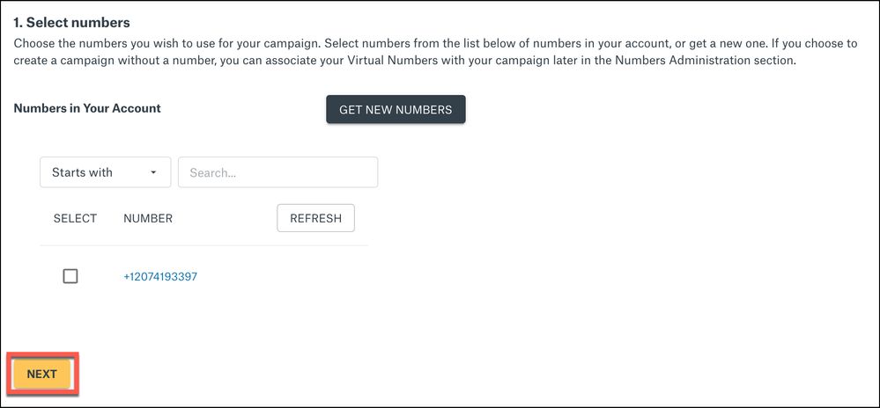Tick the checkbox beside +12074193397
The image size is (880, 408).
[70, 276]
